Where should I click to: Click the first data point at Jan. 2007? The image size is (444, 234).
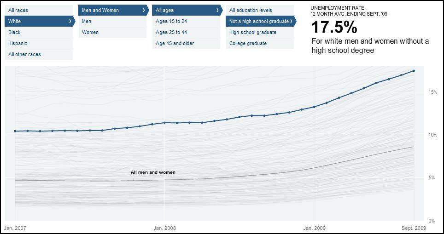click(15, 131)
